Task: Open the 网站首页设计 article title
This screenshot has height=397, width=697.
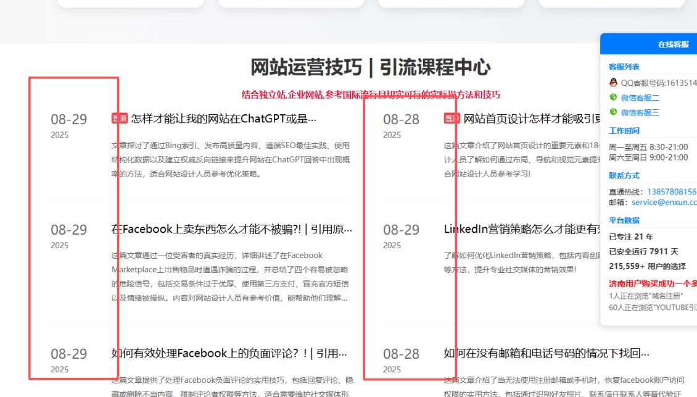Action: click(x=532, y=119)
